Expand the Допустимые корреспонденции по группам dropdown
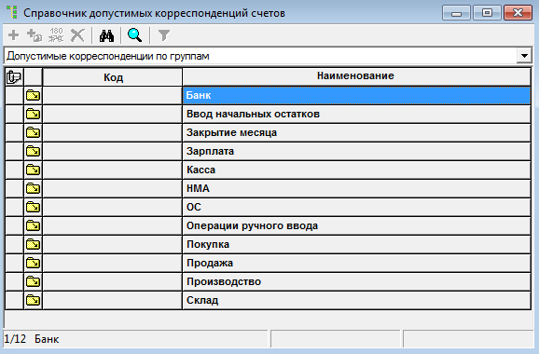 click(x=524, y=56)
